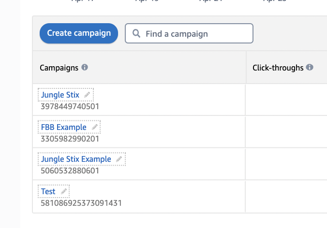Rename Jungle Stix Example using its pencil icon
The image size is (327, 228).
[x=119, y=159]
